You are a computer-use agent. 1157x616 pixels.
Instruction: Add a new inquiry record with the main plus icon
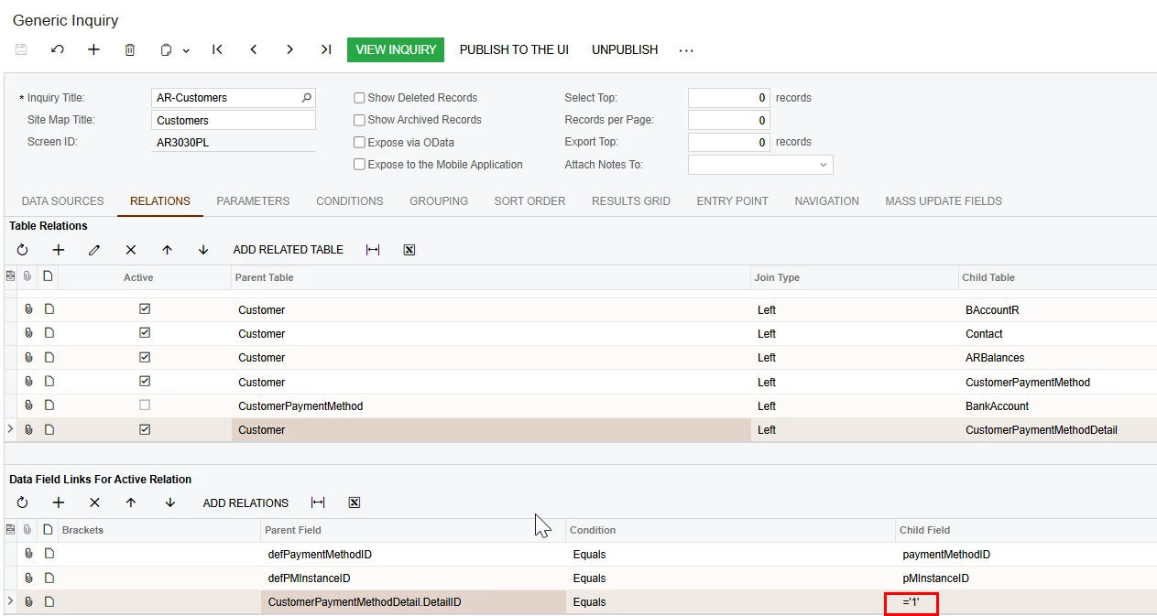pyautogui.click(x=93, y=49)
